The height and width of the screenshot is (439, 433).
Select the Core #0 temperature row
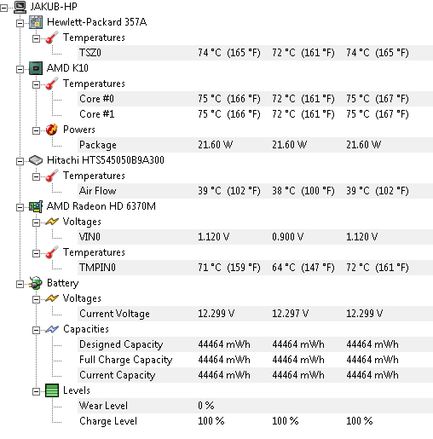click(255, 99)
